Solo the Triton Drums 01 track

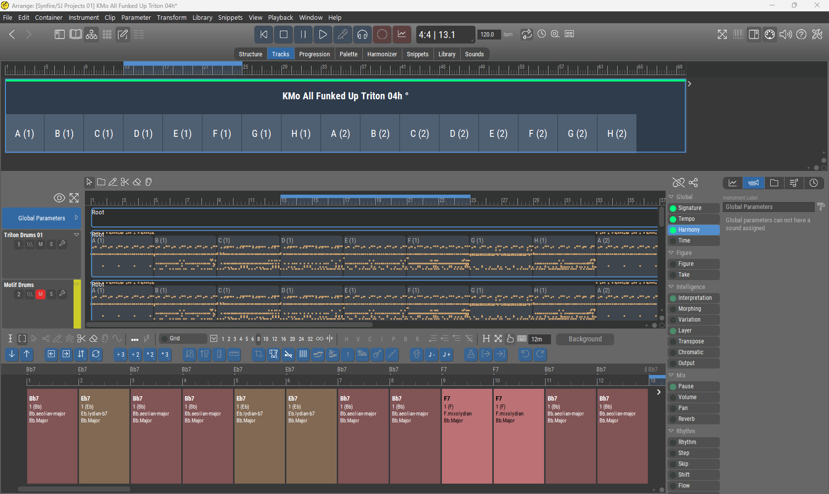[51, 245]
